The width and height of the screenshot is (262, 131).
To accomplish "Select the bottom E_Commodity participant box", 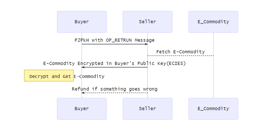I will coord(213,109).
